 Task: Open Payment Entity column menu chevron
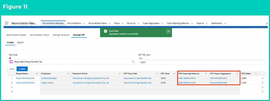coord(119,74)
